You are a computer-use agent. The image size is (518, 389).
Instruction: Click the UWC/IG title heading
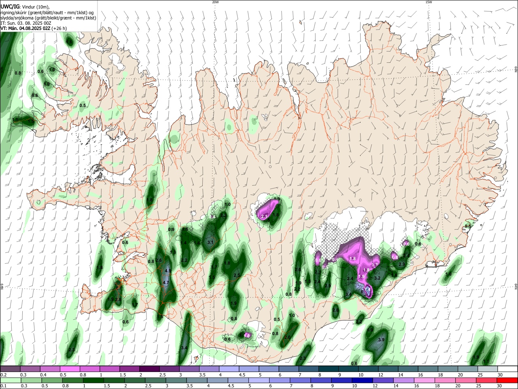point(9,6)
